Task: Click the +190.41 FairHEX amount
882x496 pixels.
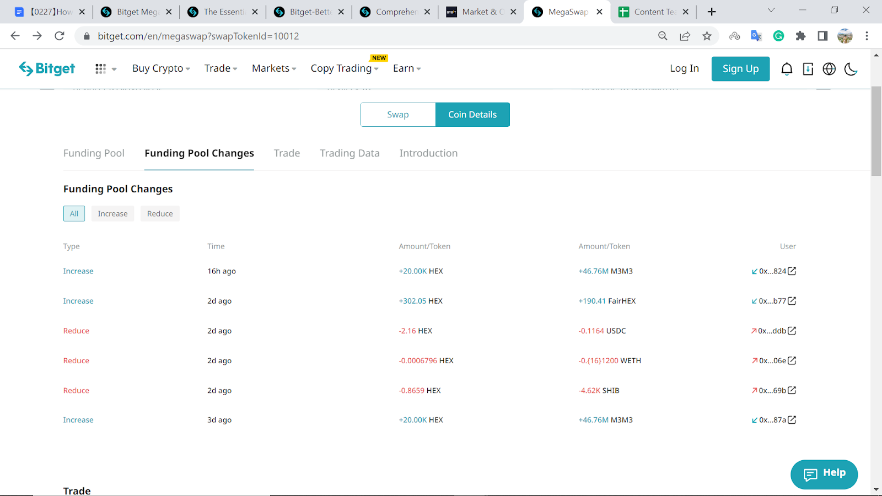Action: click(x=607, y=301)
